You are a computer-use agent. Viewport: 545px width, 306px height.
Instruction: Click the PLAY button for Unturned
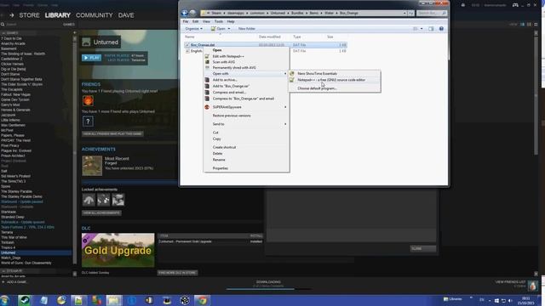(x=91, y=58)
